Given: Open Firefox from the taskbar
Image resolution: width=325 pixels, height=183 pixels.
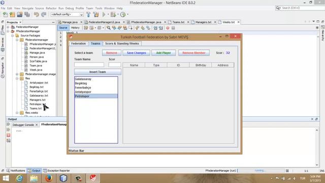Looking at the screenshot, I should [49, 178].
